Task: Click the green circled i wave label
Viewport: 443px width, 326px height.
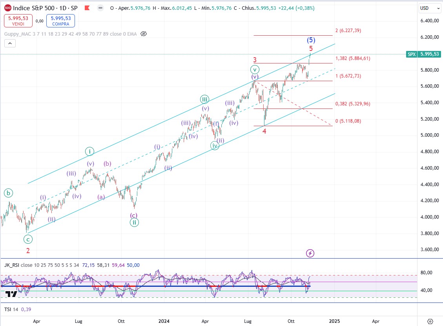Action: (89, 152)
